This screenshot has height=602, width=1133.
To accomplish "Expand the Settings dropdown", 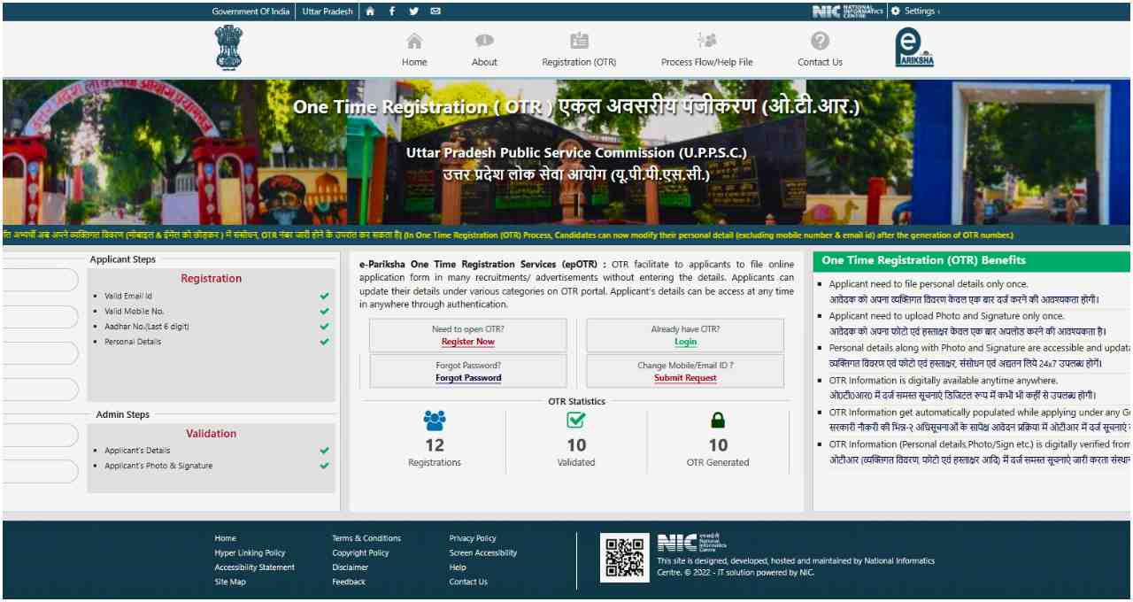I will [914, 12].
